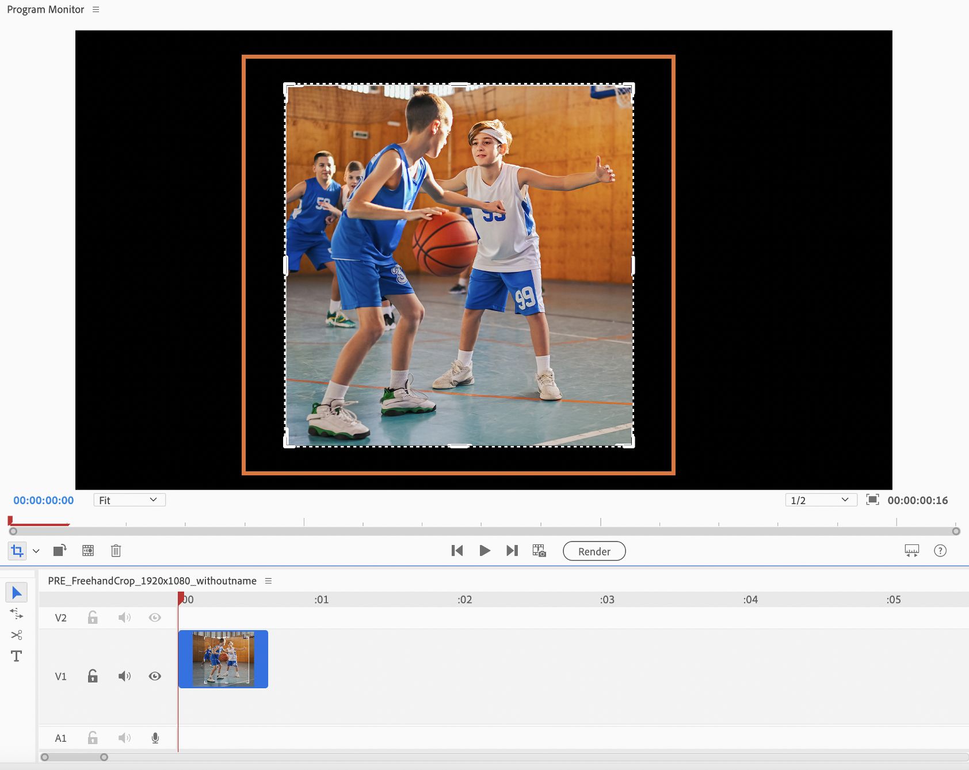Open the 1/2 playback resolution dropdown

tap(821, 500)
